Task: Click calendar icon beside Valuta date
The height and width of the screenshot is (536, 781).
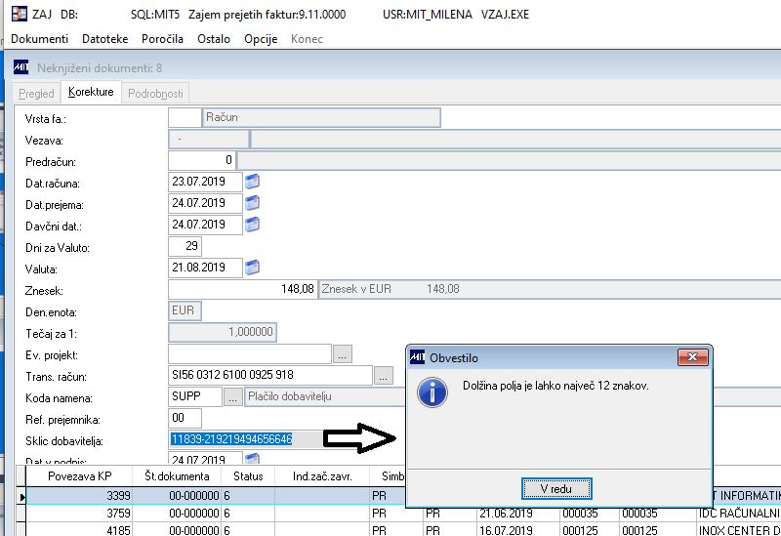Action: pyautogui.click(x=252, y=267)
